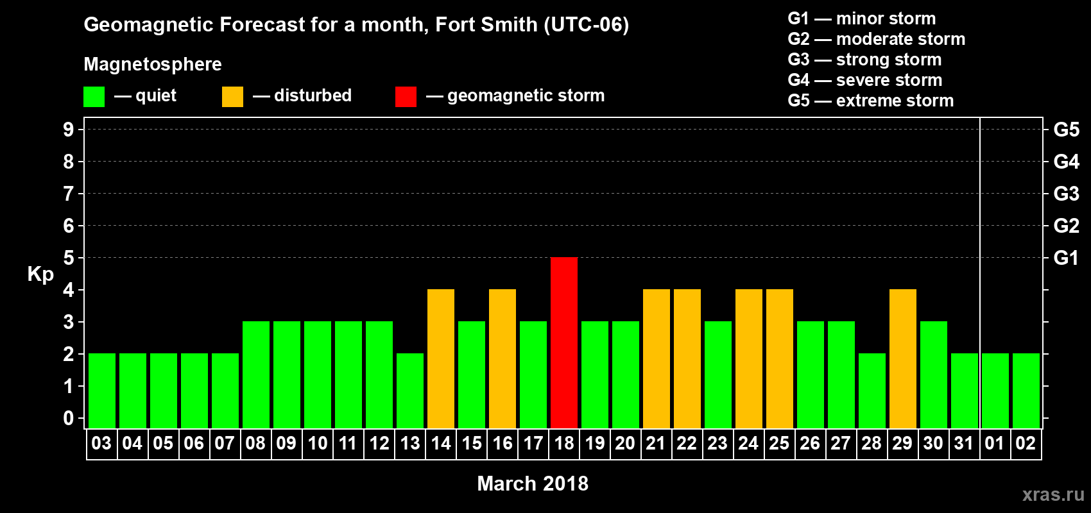Click date label 22 on the axis

point(687,444)
